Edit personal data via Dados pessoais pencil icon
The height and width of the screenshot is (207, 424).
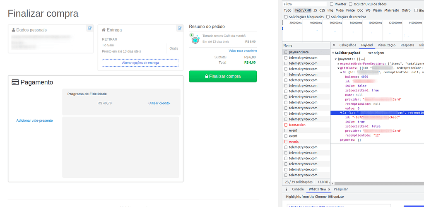click(90, 28)
